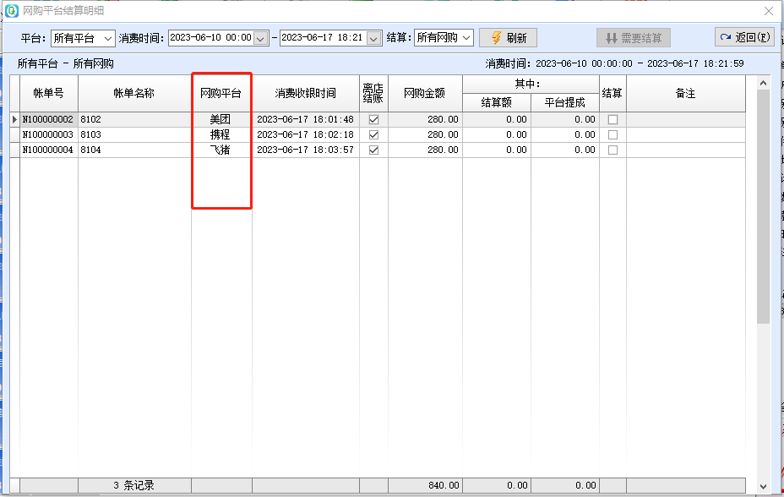This screenshot has height=497, width=784.
Task: Check the 结算 box for 美团 row
Action: (612, 119)
